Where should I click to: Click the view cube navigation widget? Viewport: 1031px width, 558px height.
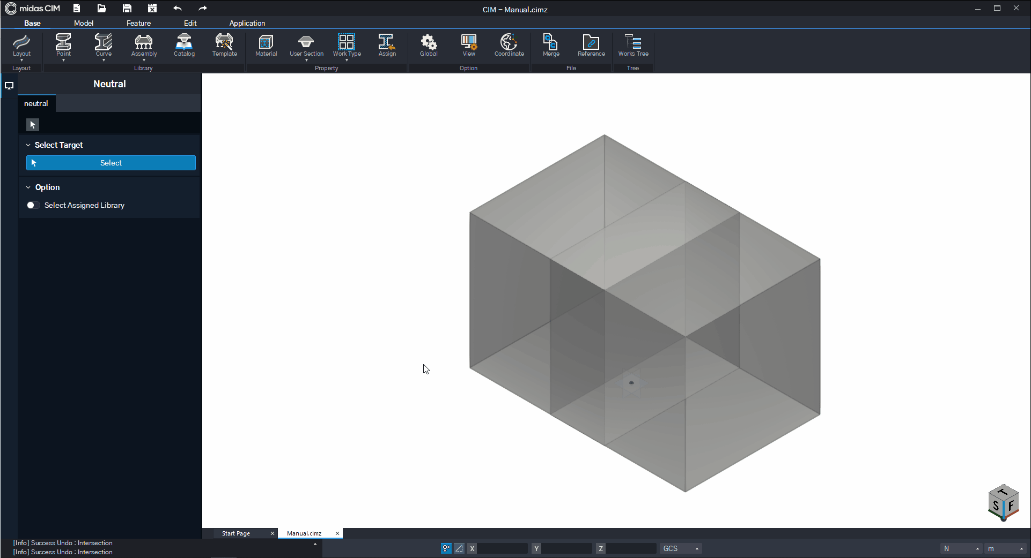(1003, 503)
